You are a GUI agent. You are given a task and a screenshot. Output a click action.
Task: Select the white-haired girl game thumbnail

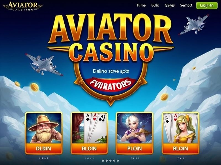(135, 128)
